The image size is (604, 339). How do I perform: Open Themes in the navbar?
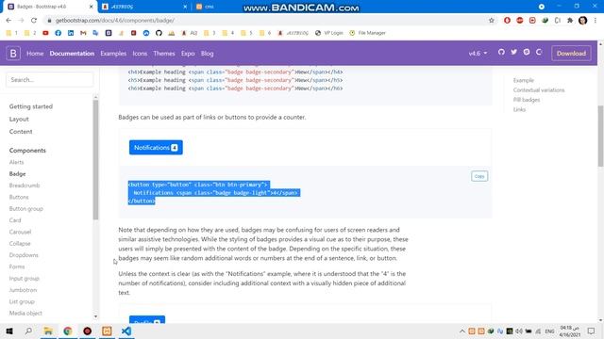164,54
